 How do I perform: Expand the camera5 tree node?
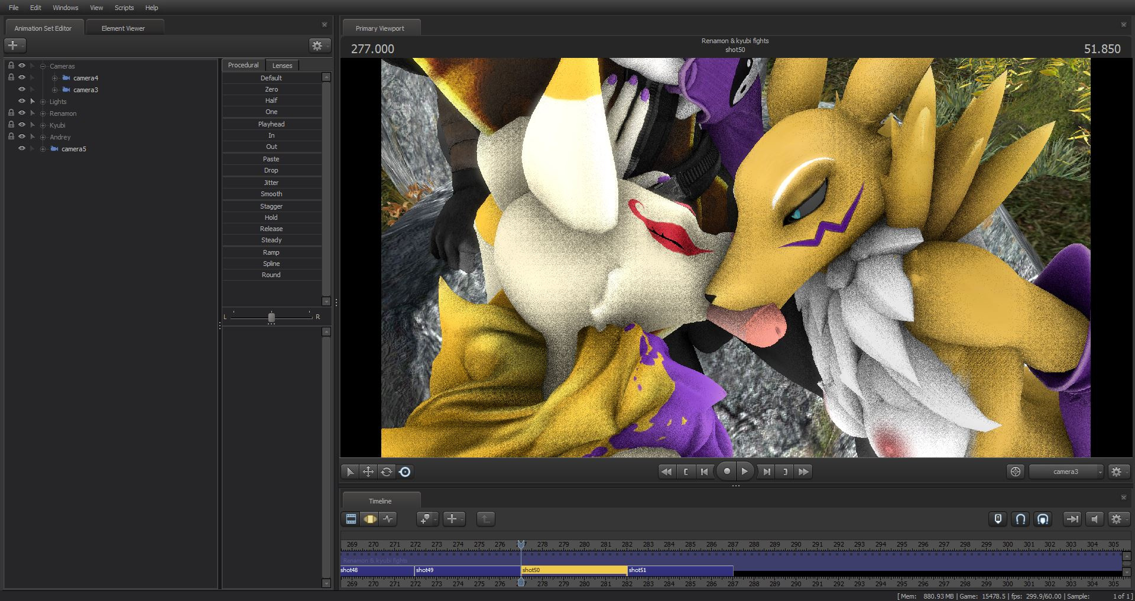click(x=43, y=149)
